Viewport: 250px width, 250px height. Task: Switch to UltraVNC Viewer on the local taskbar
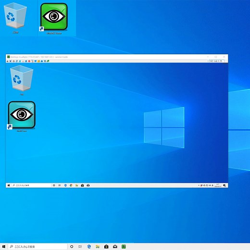point(124,247)
